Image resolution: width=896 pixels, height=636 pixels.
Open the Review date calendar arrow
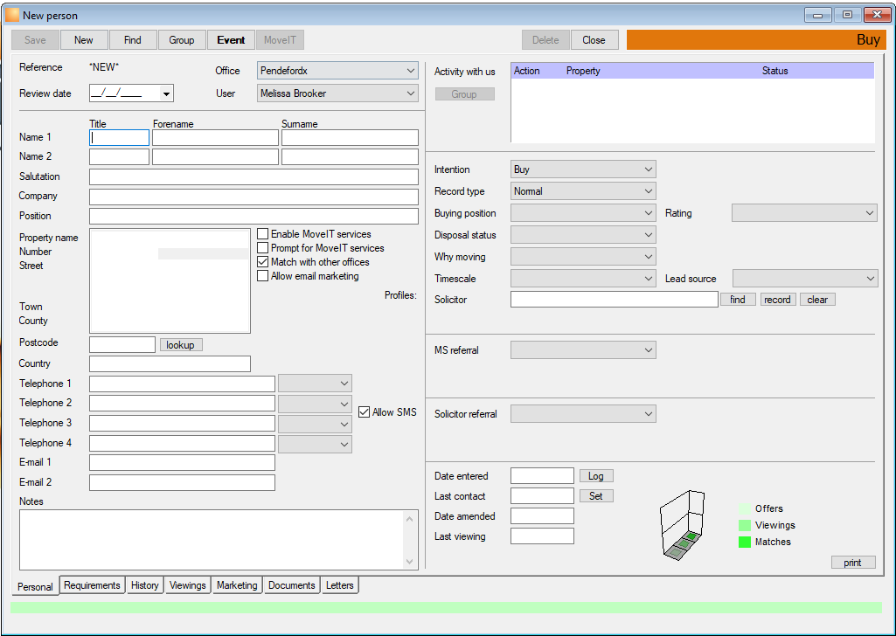tap(166, 93)
